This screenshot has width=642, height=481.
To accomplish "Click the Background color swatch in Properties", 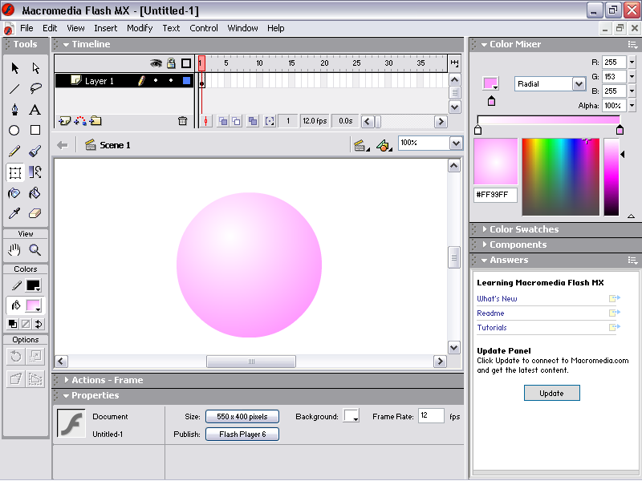I will (351, 416).
